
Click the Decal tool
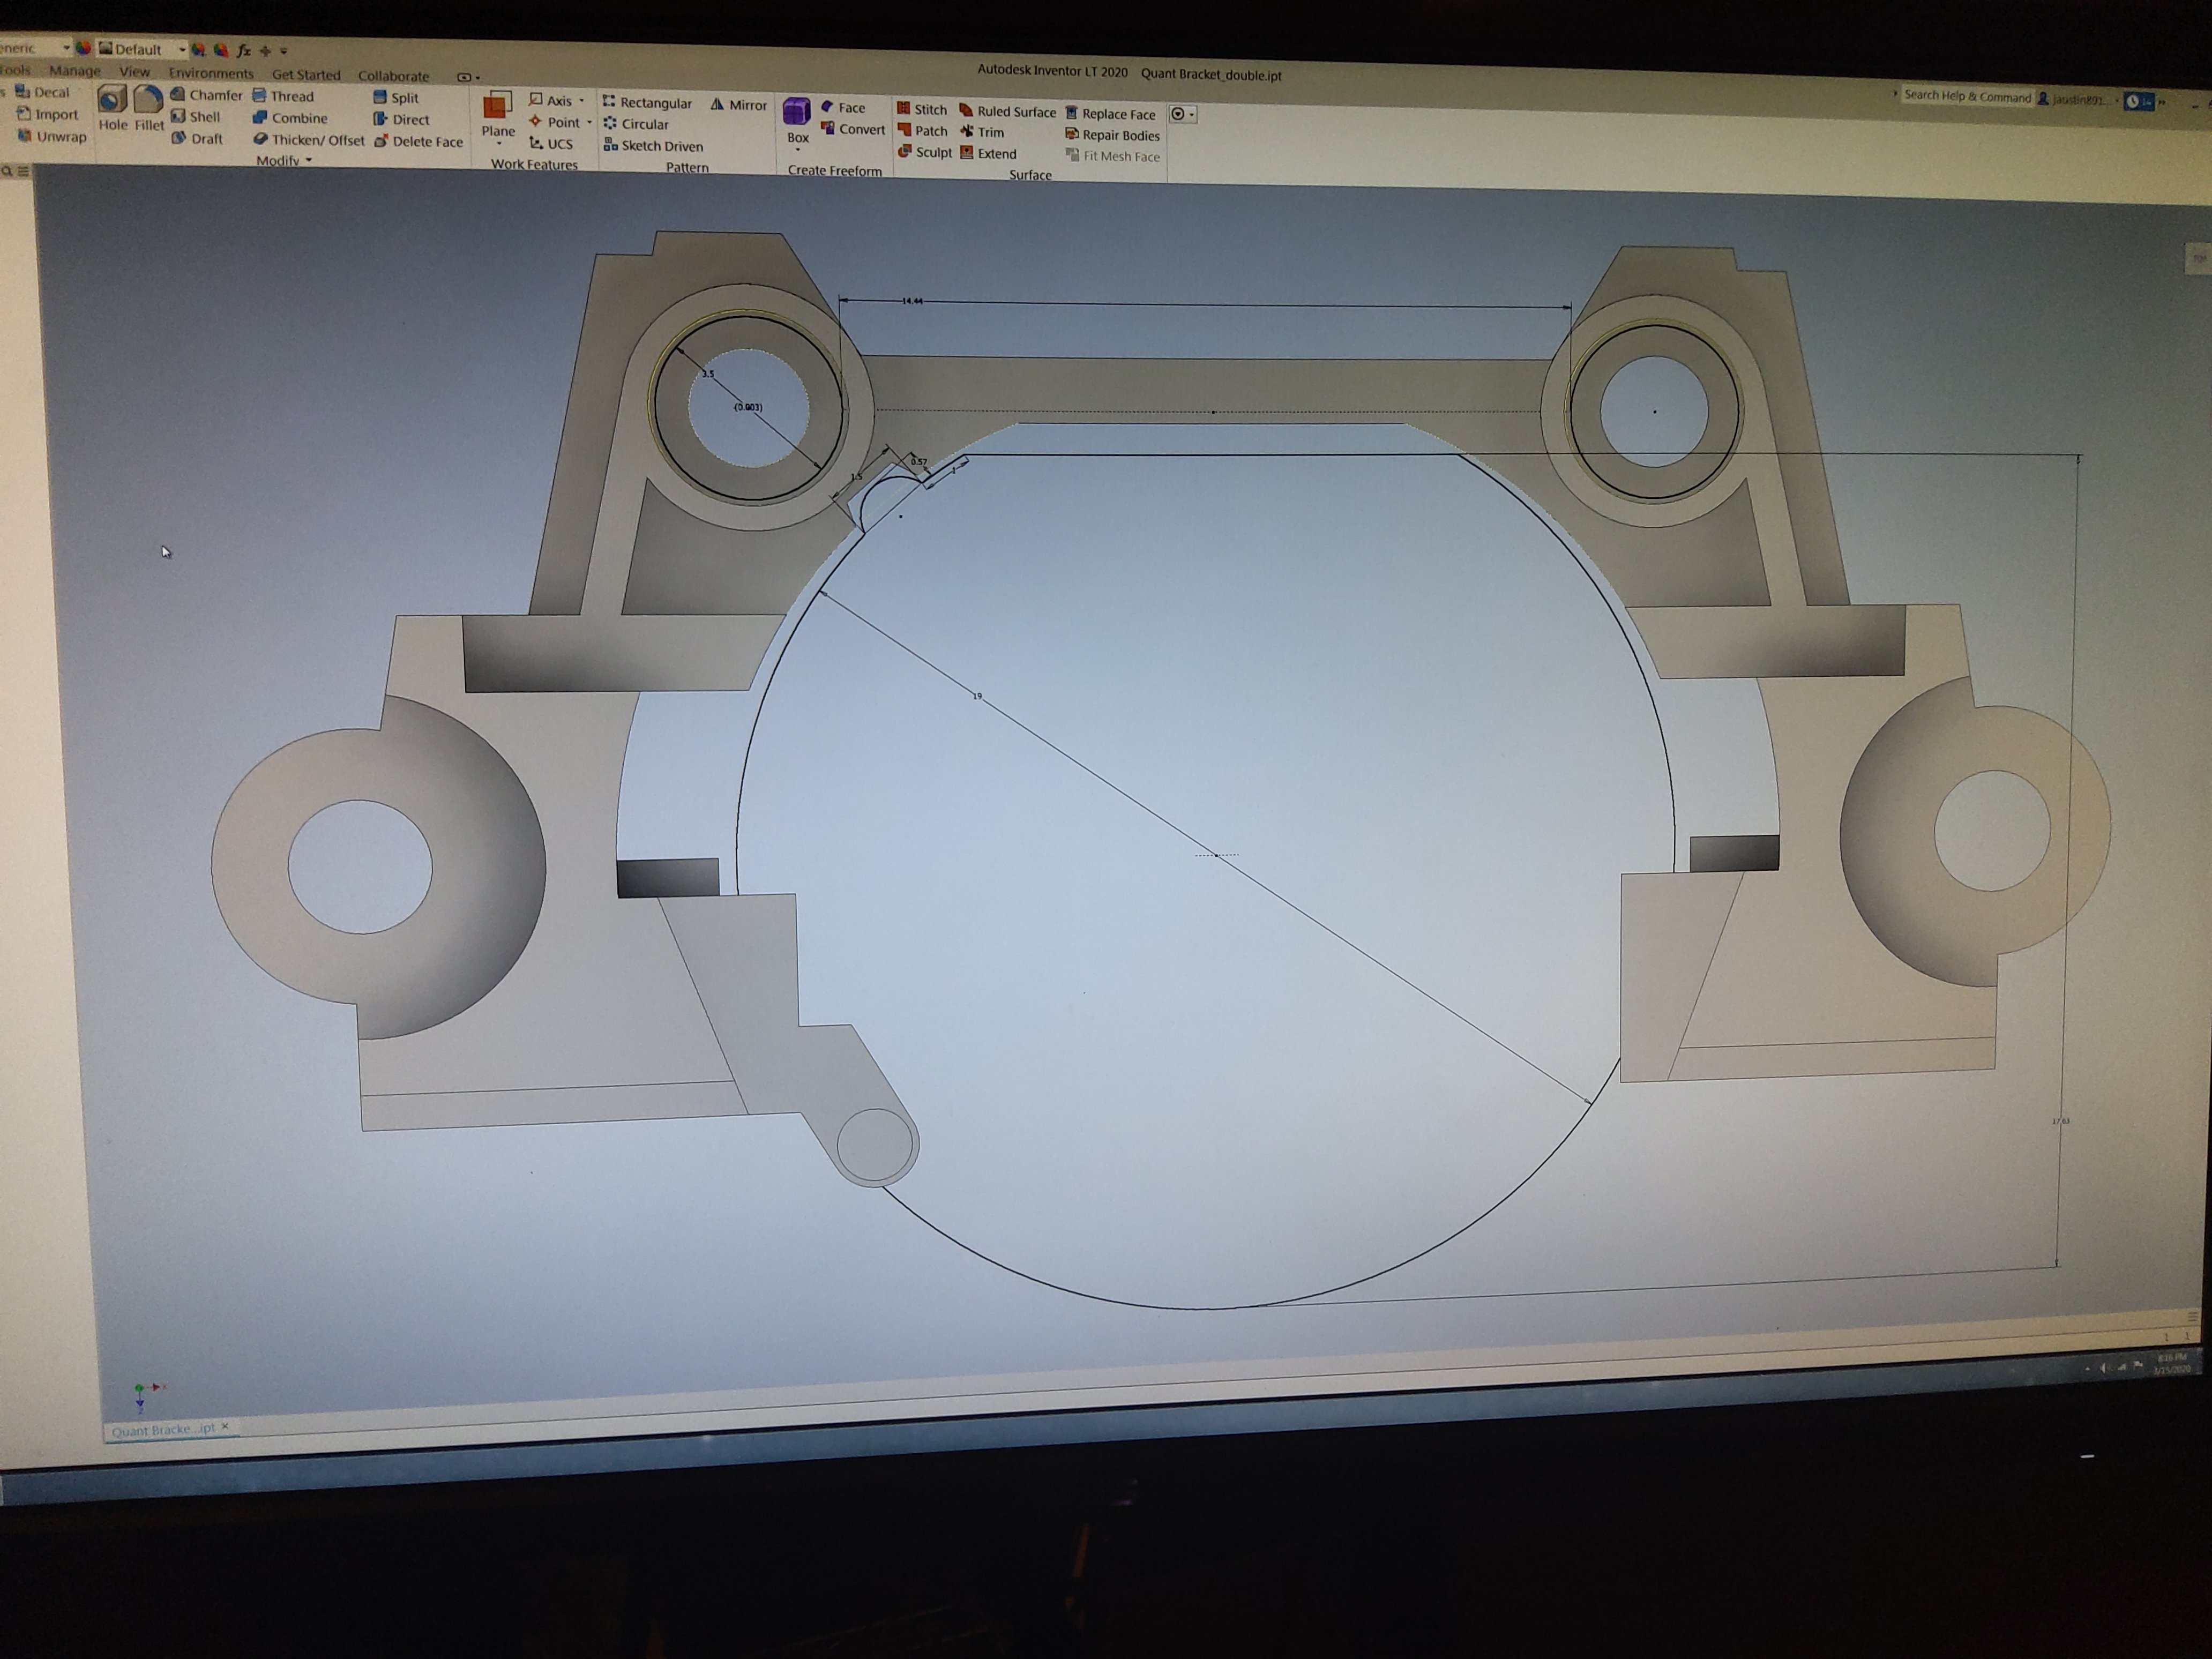tap(43, 92)
